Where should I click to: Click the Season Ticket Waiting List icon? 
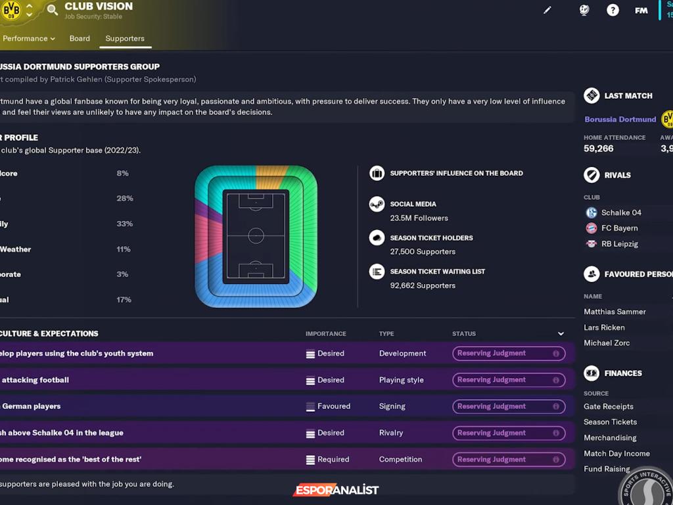click(x=377, y=271)
